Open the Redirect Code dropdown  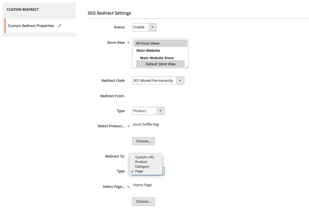pyautogui.click(x=158, y=81)
